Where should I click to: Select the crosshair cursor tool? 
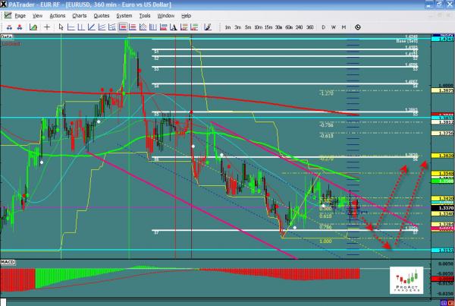(49, 27)
